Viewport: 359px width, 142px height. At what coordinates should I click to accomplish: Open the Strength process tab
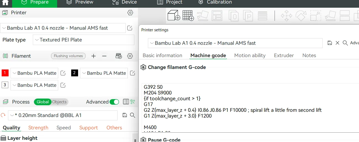[x=38, y=128]
